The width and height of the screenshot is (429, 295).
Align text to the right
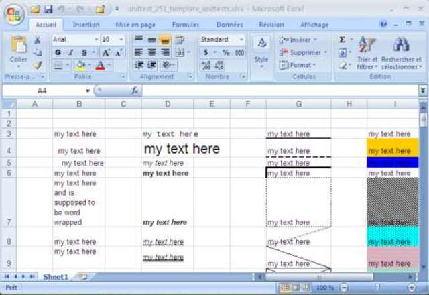point(165,52)
